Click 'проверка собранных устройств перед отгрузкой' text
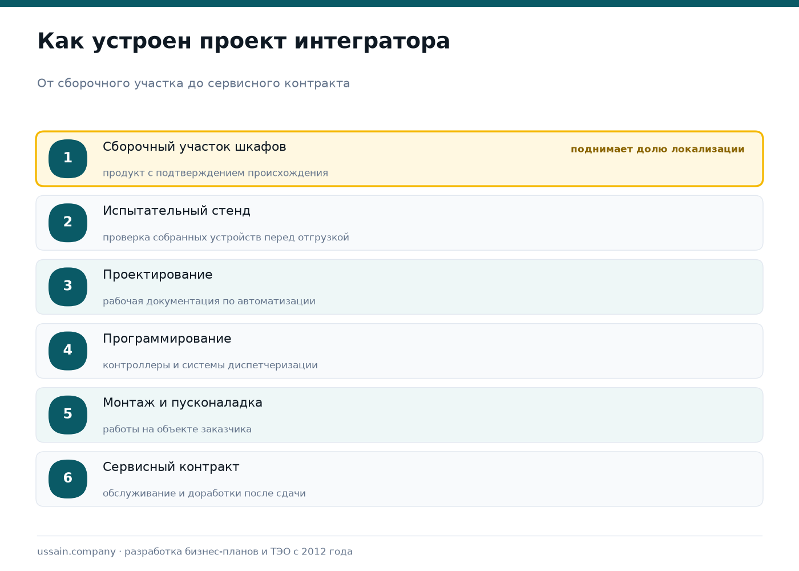The height and width of the screenshot is (571, 799). coord(226,237)
